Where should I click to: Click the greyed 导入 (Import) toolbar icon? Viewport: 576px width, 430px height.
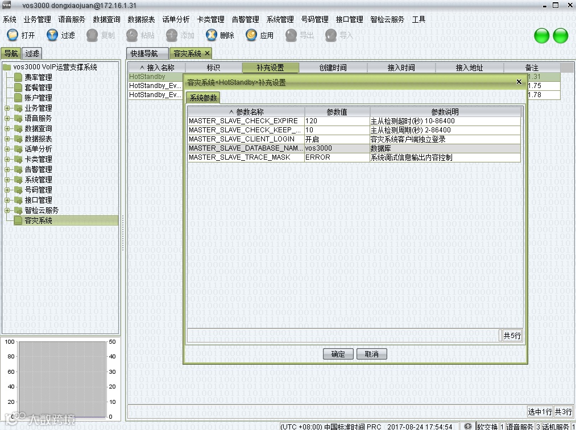point(330,35)
